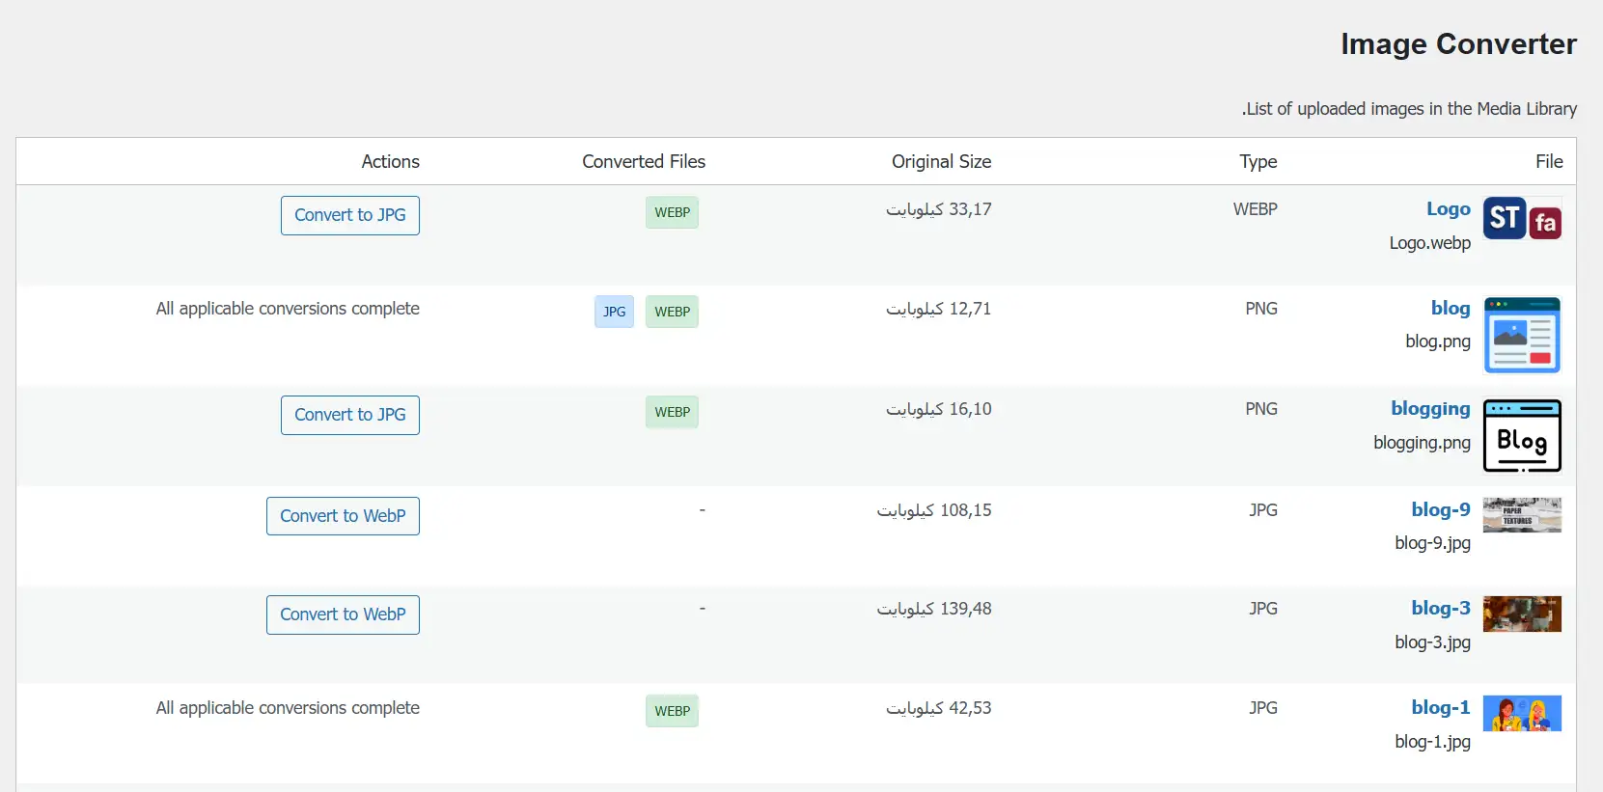
Task: Click the JPG badge in blog.png row
Action: coord(614,312)
